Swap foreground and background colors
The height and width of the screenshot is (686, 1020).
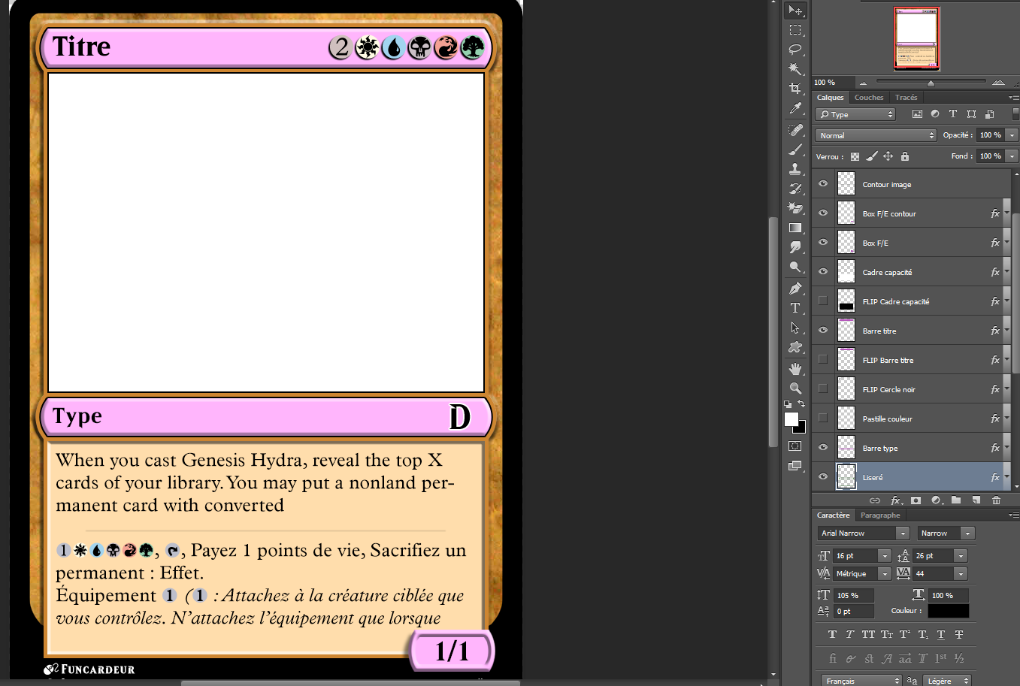801,404
